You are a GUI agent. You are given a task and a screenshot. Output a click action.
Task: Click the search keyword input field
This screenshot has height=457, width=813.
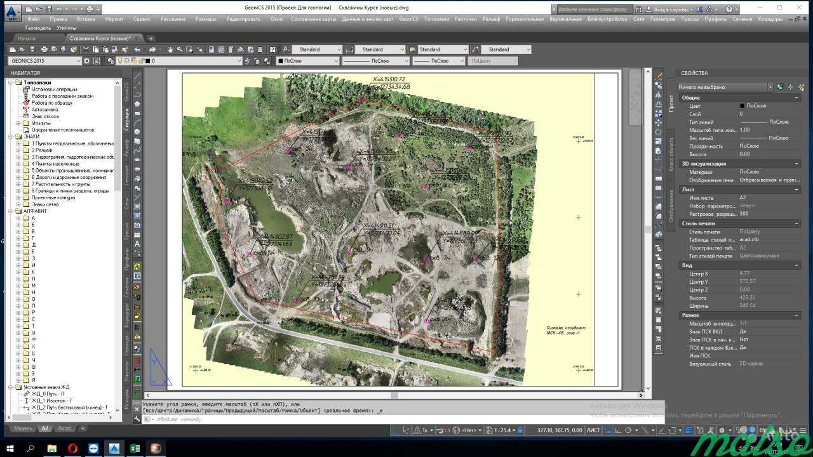point(594,10)
